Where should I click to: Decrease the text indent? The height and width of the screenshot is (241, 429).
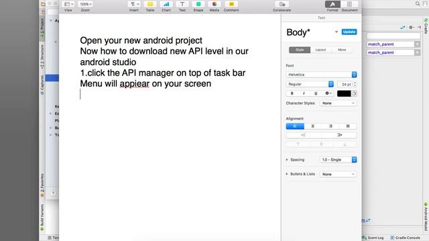pos(304,135)
